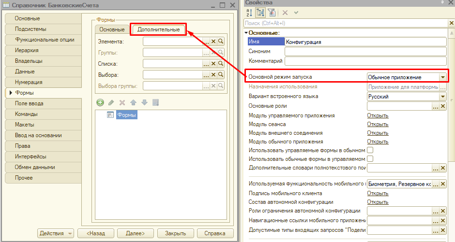Screen dimensions: 455x242
Task: Open Состав автономной конфигурации link
Action: tap(378, 202)
